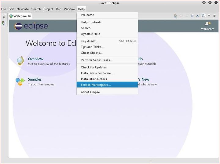The height and width of the screenshot is (164, 220).
Task: Click the partially hidden What's New link
Action: [x=144, y=79]
